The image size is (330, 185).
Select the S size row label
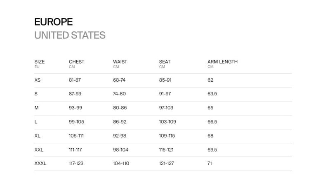pyautogui.click(x=36, y=94)
